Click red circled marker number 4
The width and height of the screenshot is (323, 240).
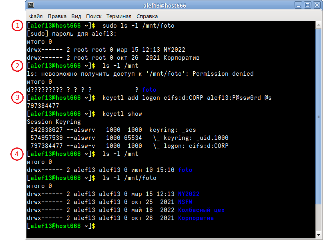tap(17, 154)
